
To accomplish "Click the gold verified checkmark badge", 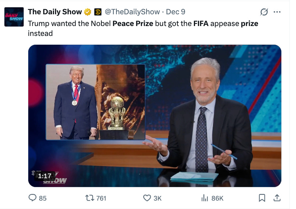I will pos(88,12).
